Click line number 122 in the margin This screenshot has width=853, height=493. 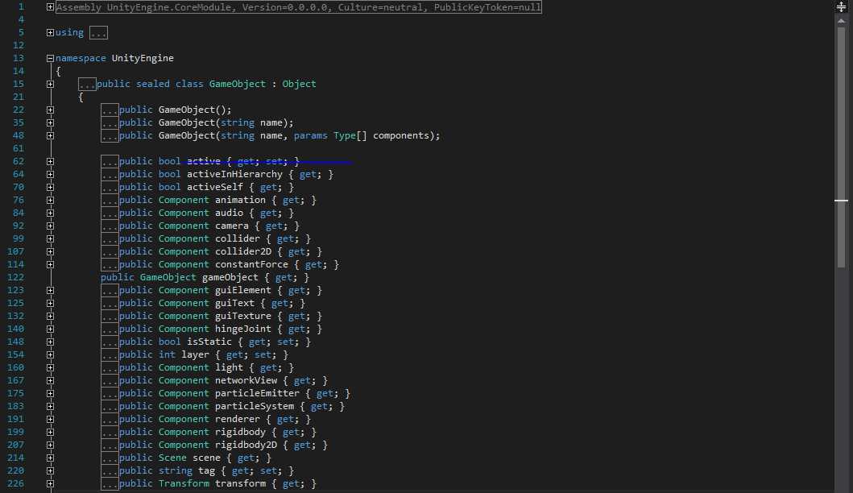tap(15, 278)
